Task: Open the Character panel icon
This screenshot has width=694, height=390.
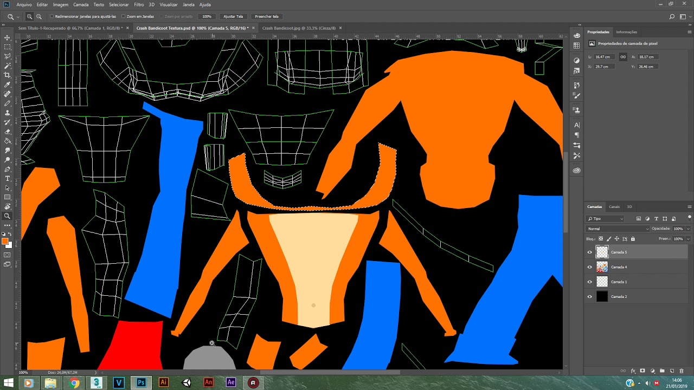Action: (577, 125)
